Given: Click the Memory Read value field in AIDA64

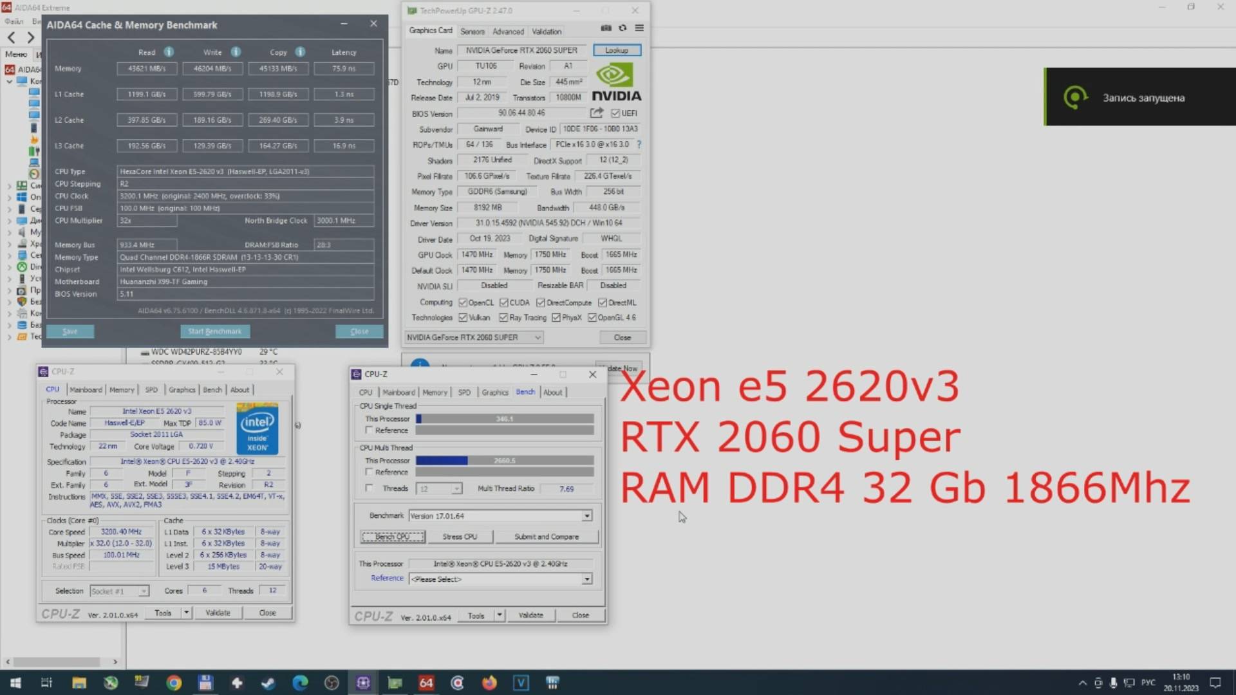Looking at the screenshot, I should 147,68.
